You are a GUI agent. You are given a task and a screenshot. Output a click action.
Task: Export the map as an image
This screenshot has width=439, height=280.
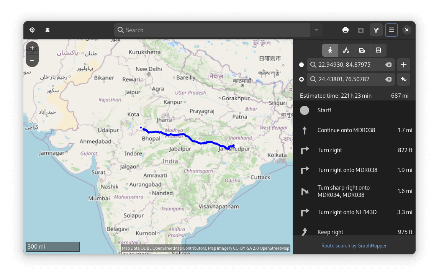click(360, 29)
